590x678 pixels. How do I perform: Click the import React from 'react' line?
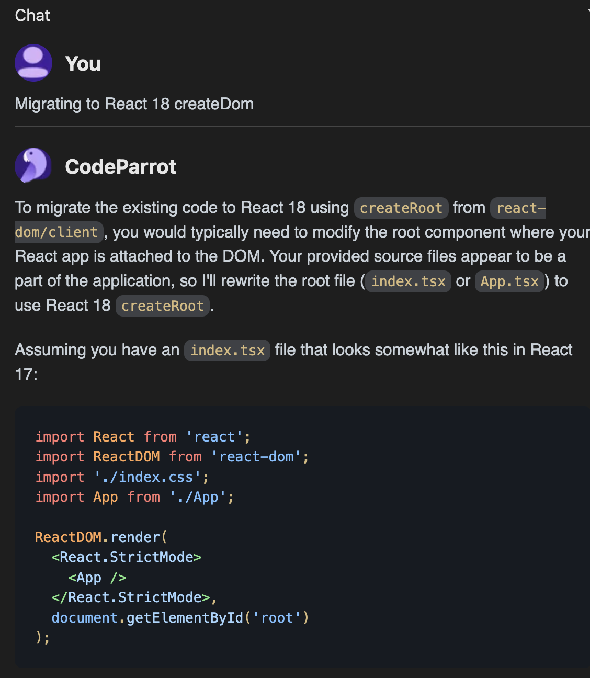(x=143, y=437)
